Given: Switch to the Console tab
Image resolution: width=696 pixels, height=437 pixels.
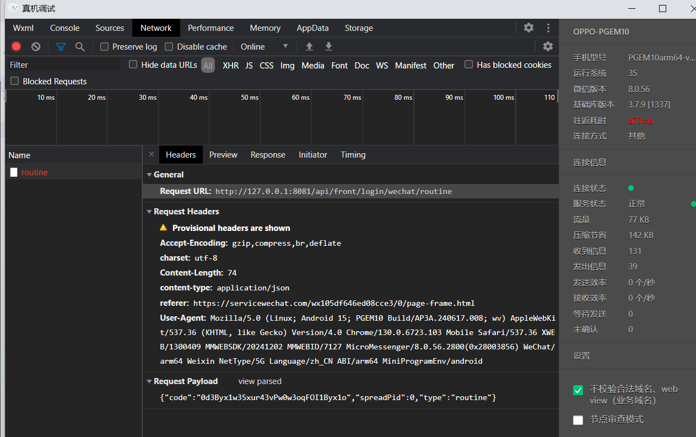Looking at the screenshot, I should pyautogui.click(x=64, y=28).
